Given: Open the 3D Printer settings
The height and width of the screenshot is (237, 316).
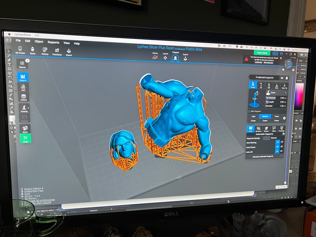Looking at the screenshot, I should (20, 50).
